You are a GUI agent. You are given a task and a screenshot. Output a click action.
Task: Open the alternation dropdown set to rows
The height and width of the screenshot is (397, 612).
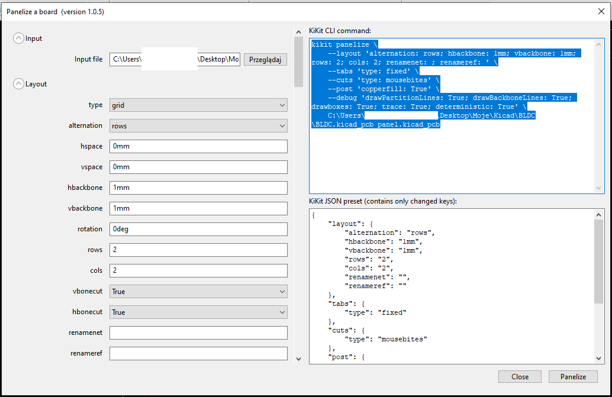tap(198, 126)
